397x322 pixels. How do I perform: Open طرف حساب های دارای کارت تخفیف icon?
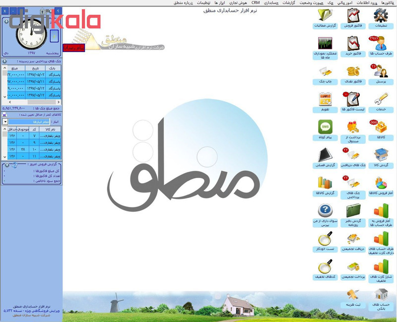pyautogui.click(x=381, y=239)
